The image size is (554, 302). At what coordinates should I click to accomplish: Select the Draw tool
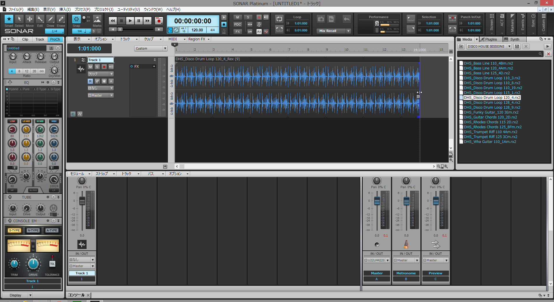50,19
